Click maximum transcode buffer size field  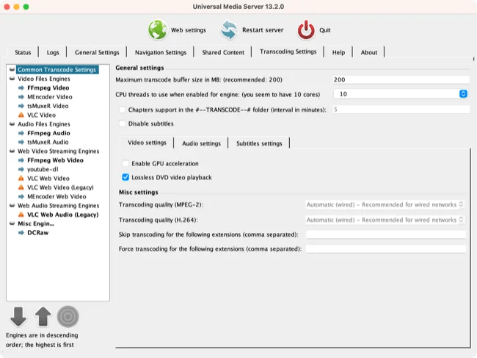(401, 80)
